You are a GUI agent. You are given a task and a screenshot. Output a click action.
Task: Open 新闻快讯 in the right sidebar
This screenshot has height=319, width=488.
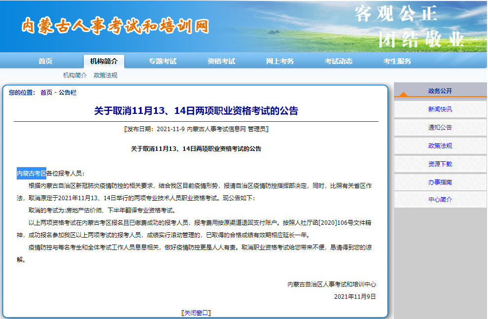coord(440,109)
